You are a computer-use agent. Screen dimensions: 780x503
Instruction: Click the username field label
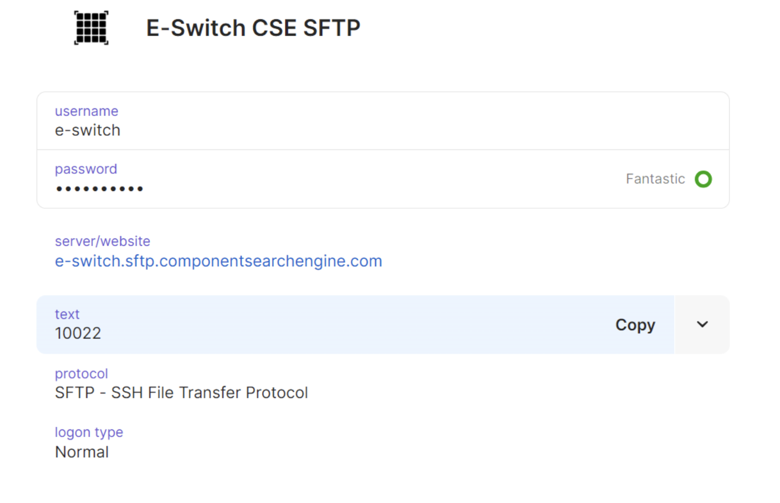[86, 111]
